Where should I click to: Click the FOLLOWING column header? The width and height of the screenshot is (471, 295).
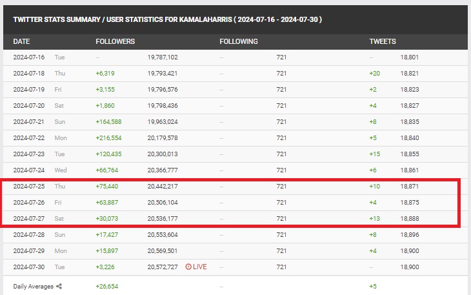[239, 41]
